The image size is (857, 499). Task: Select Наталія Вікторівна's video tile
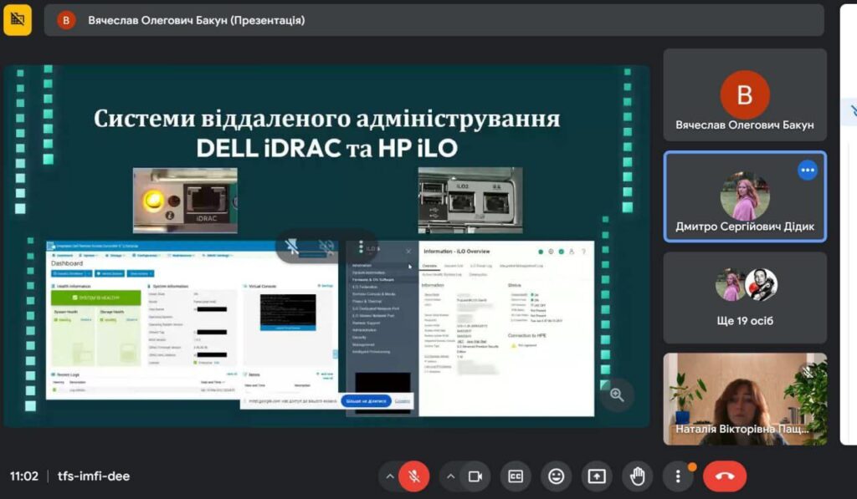click(x=744, y=398)
